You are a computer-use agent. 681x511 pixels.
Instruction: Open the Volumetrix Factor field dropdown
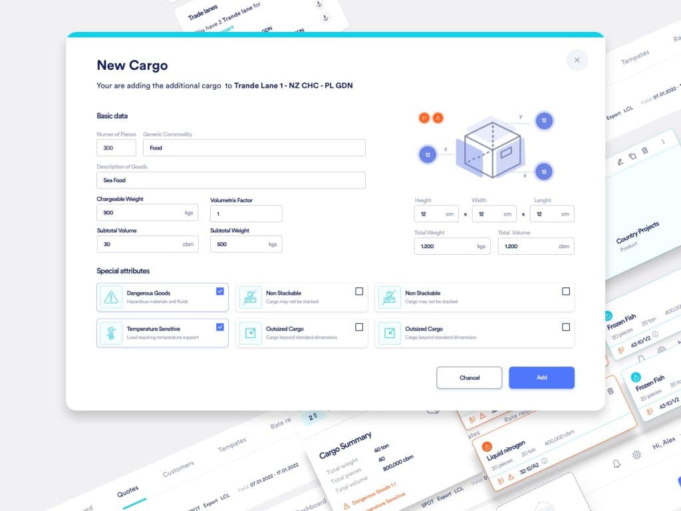(246, 214)
